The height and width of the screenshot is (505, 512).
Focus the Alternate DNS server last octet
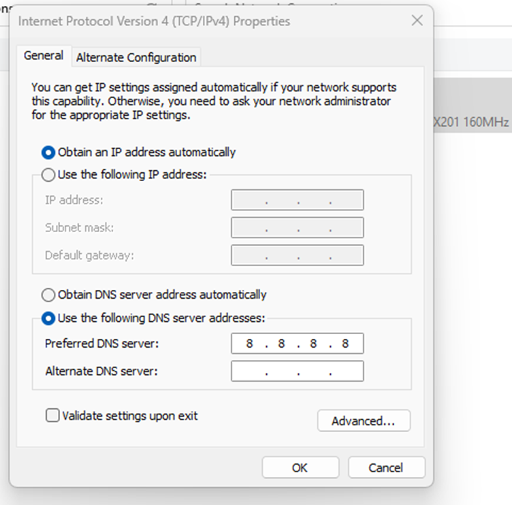tap(346, 371)
